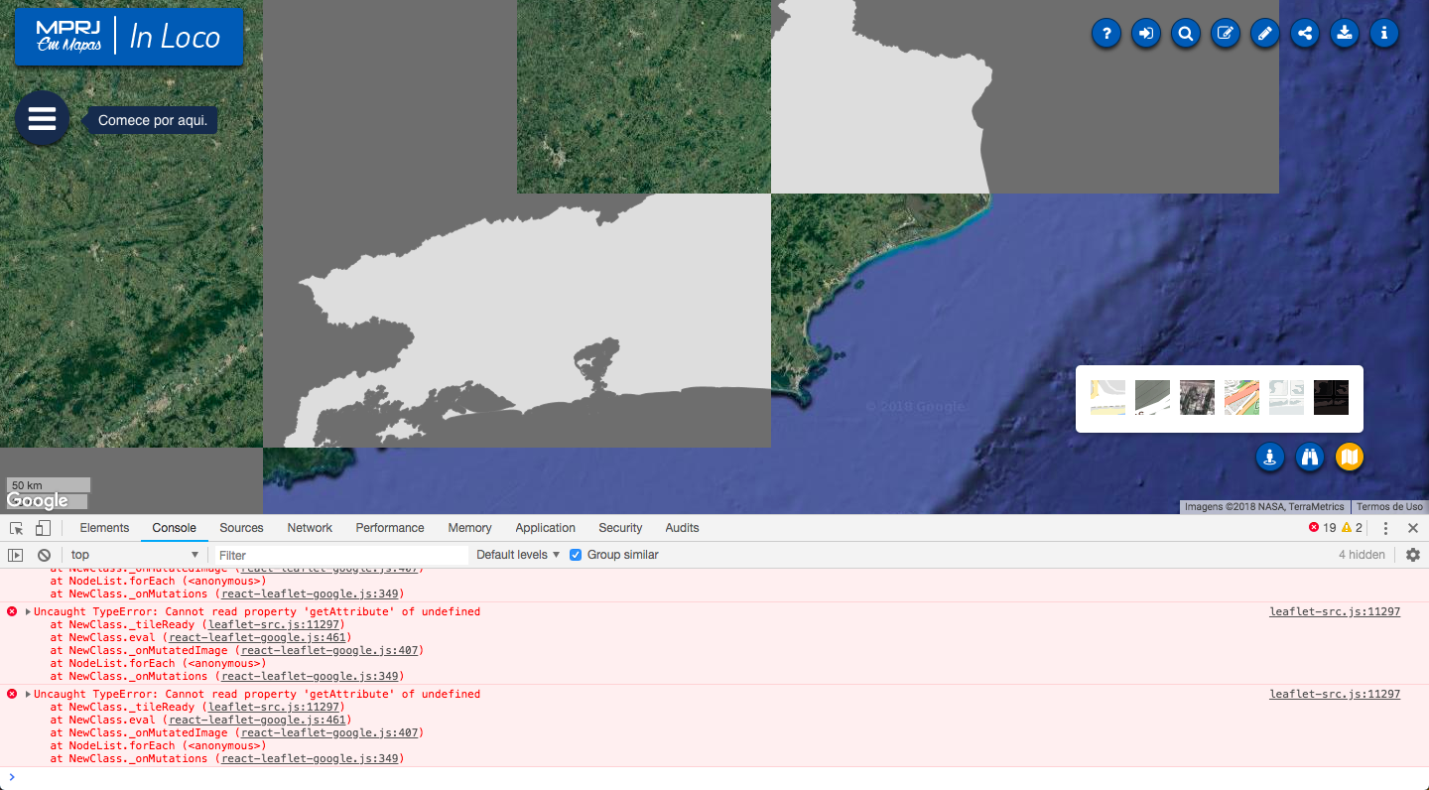The height and width of the screenshot is (790, 1429).
Task: Open the Application tab
Action: click(x=545, y=528)
